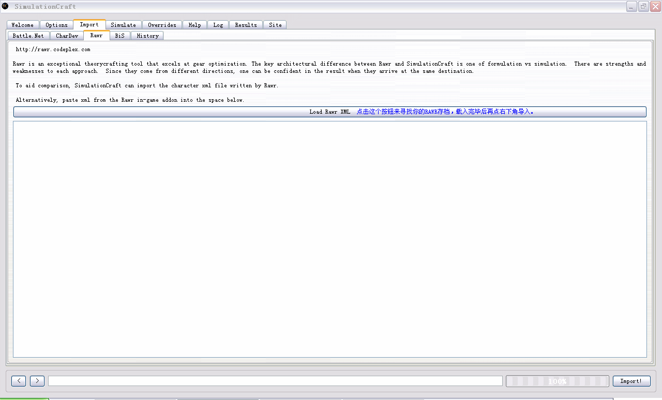Go to the Simulate tab
662x400 pixels.
coord(124,25)
